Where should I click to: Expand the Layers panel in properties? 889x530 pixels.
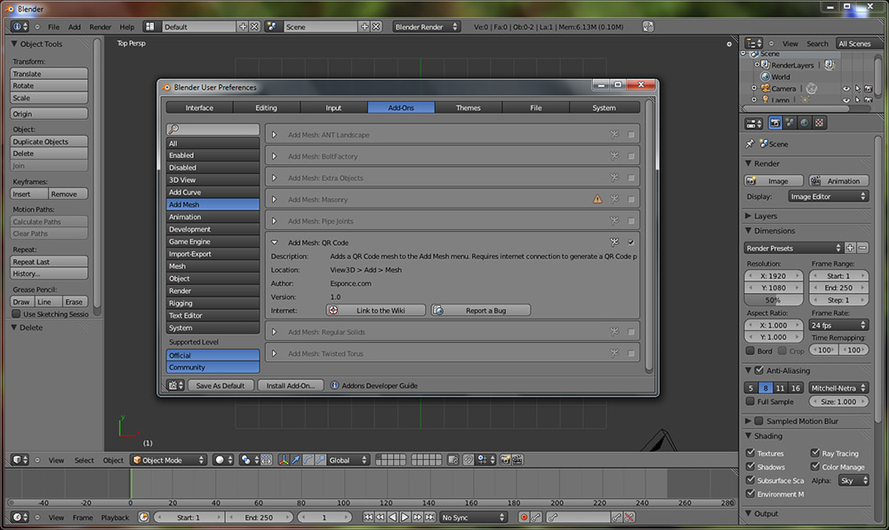click(x=749, y=216)
